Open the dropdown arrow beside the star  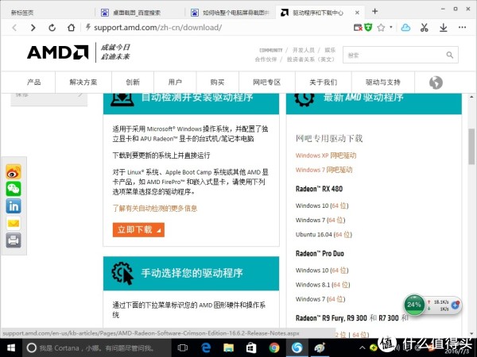tap(391, 27)
